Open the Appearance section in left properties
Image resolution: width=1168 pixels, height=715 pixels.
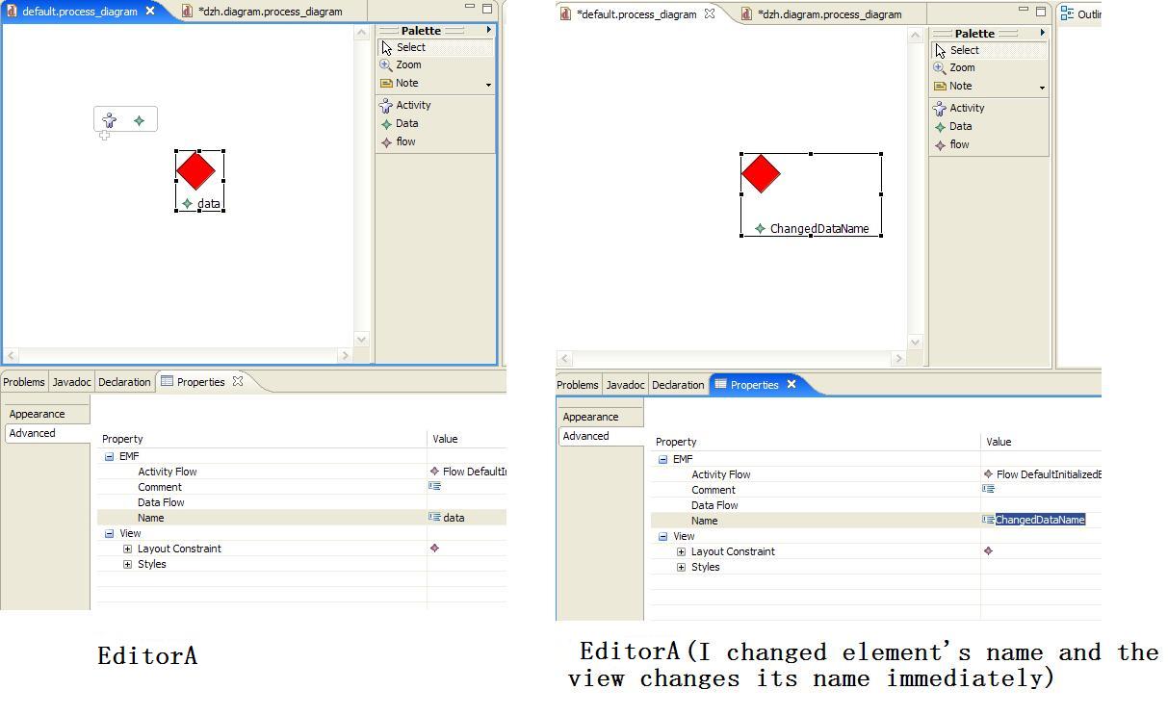click(37, 414)
